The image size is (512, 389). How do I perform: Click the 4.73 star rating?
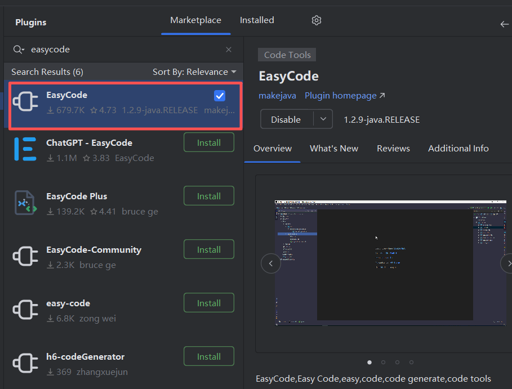(103, 110)
